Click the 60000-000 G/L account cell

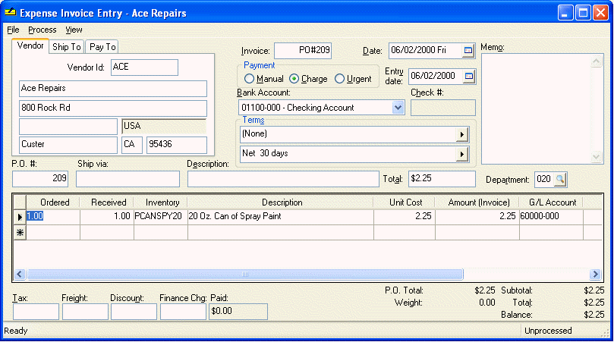(x=551, y=216)
